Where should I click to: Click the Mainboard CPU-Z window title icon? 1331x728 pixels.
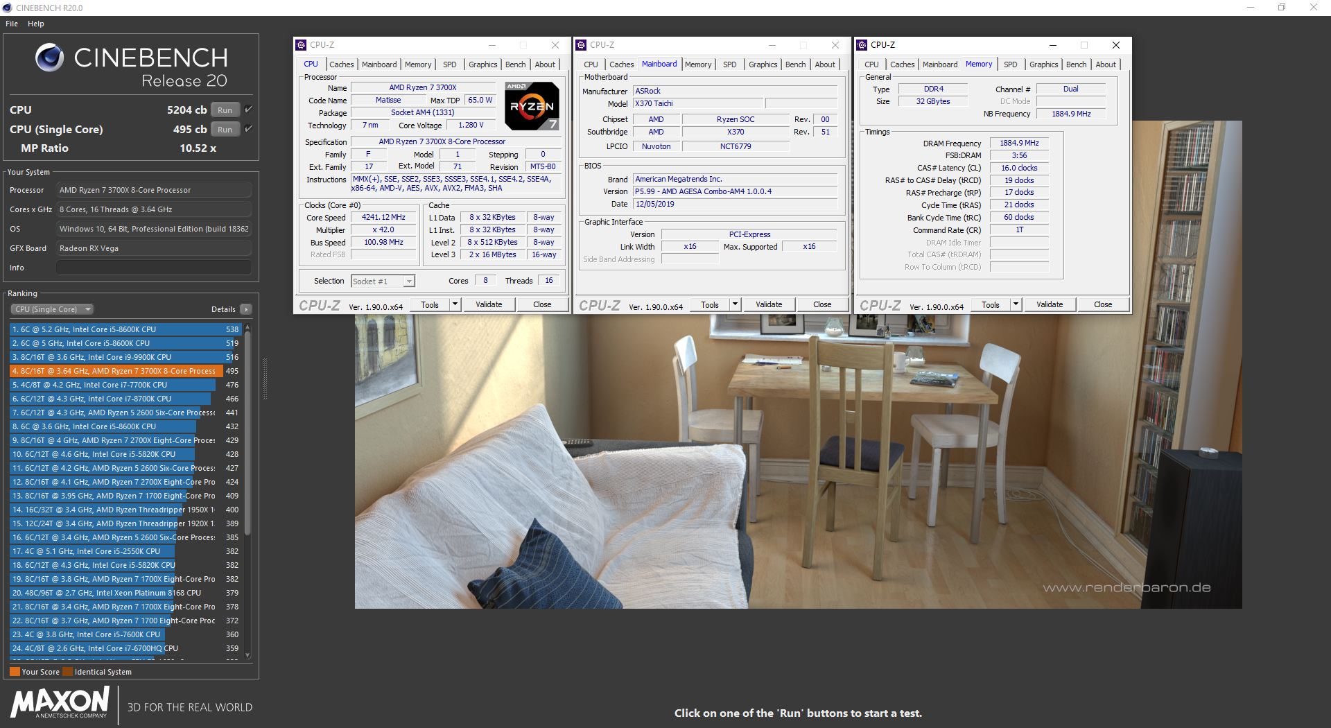581,45
